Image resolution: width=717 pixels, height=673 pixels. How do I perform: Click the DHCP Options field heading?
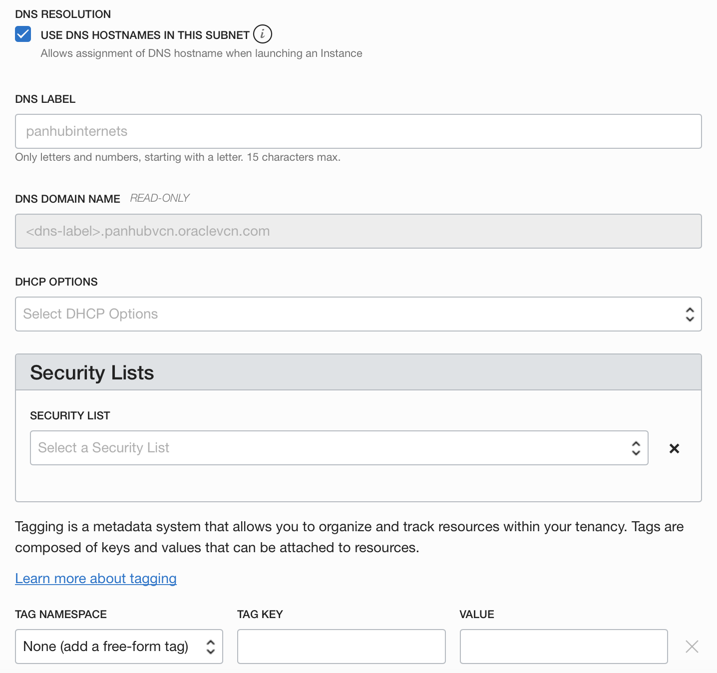[x=56, y=282]
